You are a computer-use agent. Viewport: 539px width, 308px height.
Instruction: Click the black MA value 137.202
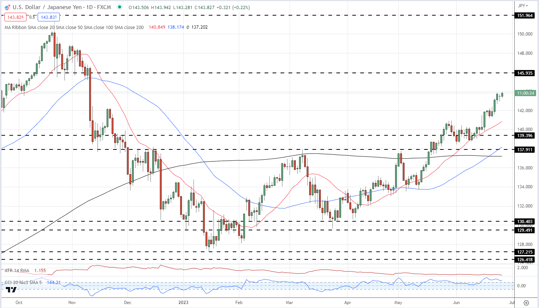199,27
